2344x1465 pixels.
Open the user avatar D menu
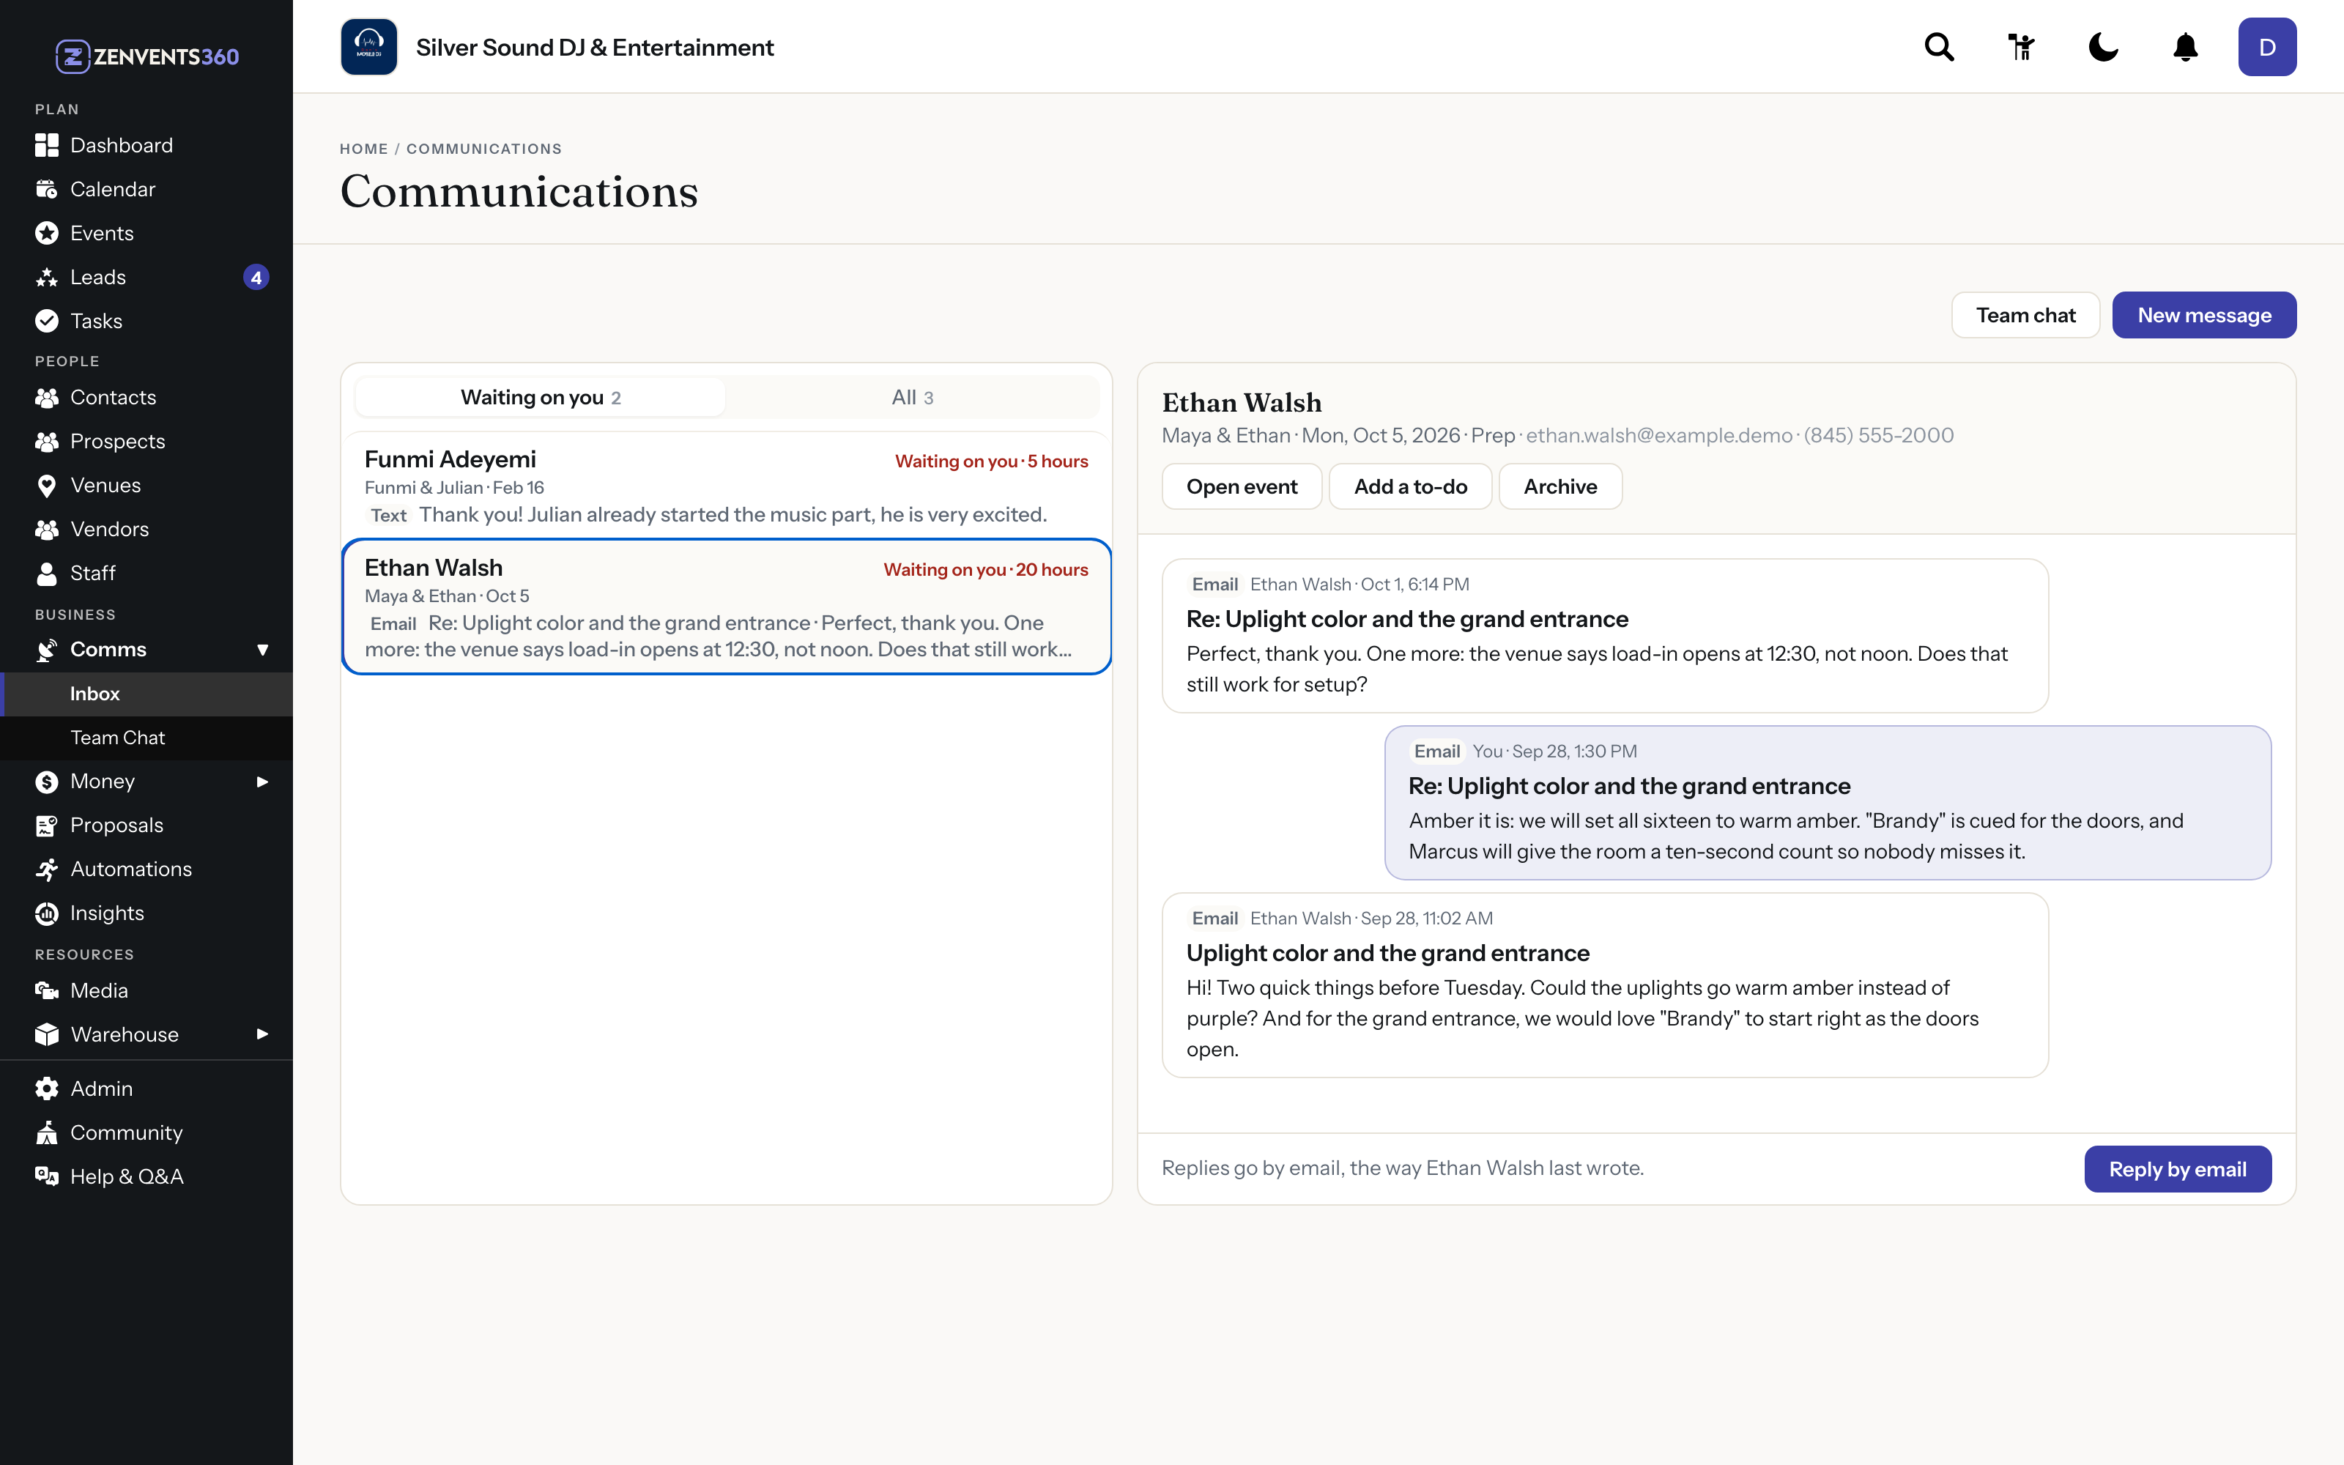[x=2266, y=46]
